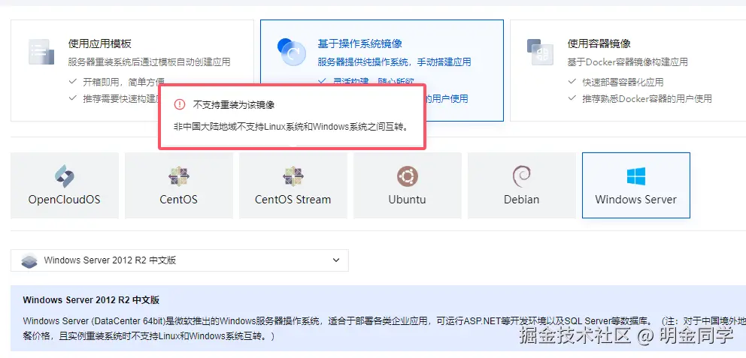Choose the CentOS logo tile

[x=179, y=176]
